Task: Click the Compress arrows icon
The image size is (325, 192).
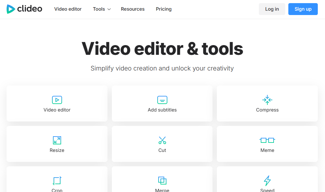Action: click(x=267, y=100)
